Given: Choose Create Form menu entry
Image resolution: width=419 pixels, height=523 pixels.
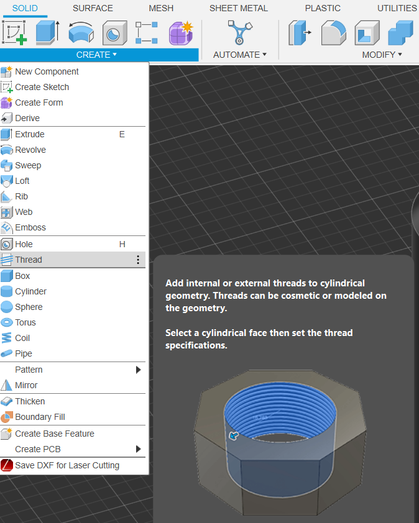Looking at the screenshot, I should 73,102.
